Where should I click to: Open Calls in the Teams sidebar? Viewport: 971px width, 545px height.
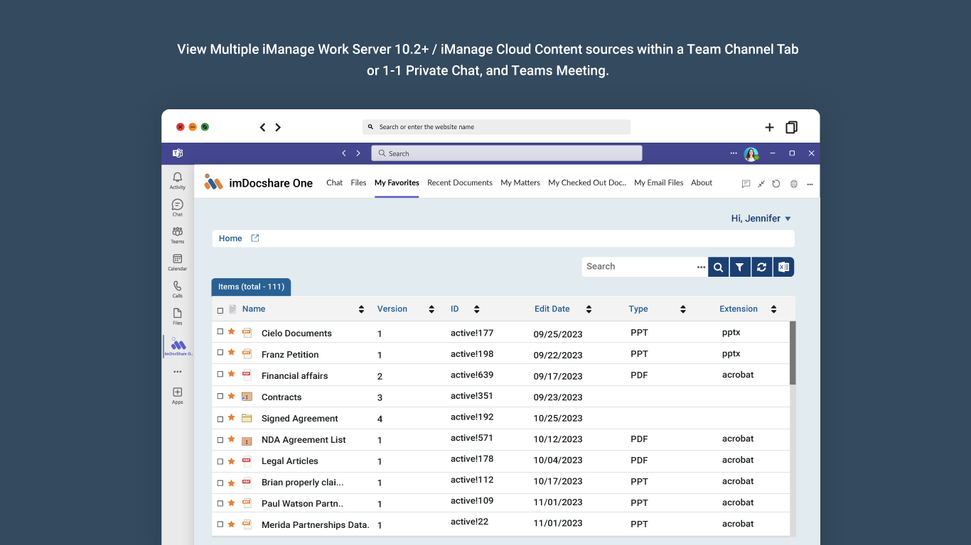tap(178, 289)
